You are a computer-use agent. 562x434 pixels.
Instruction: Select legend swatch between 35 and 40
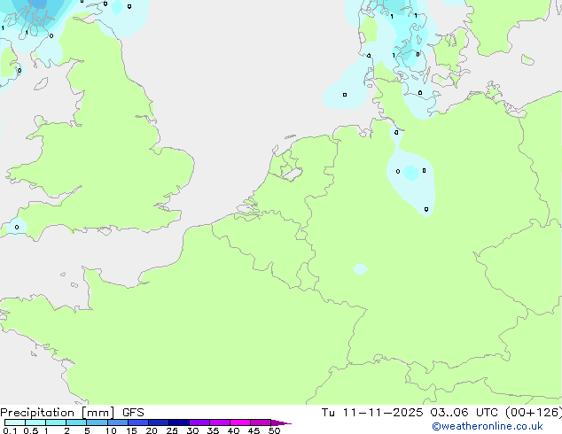point(220,422)
